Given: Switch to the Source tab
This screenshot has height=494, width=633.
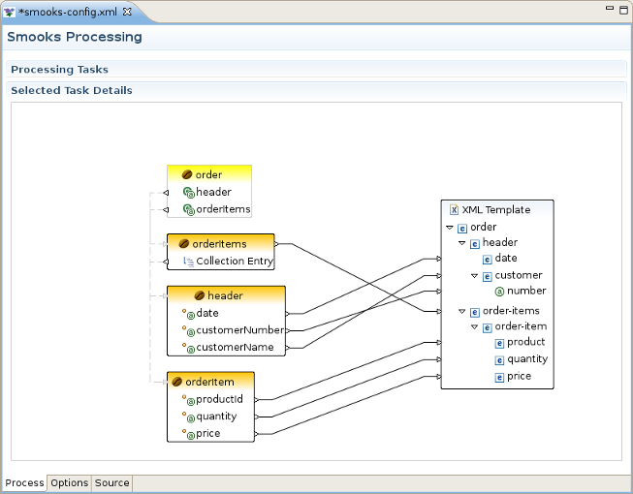Looking at the screenshot, I should 112,483.
